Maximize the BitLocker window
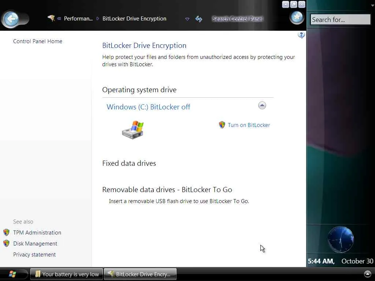This screenshot has height=281, width=375. point(294,4)
